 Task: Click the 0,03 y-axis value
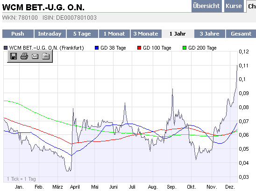[243, 177]
